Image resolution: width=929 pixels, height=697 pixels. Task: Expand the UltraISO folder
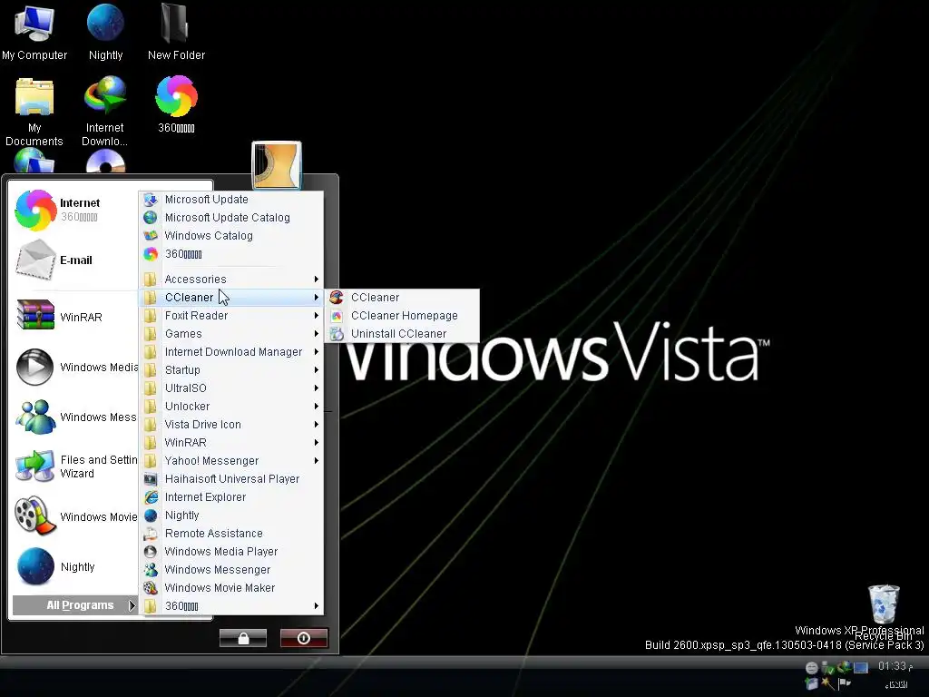[x=232, y=388]
